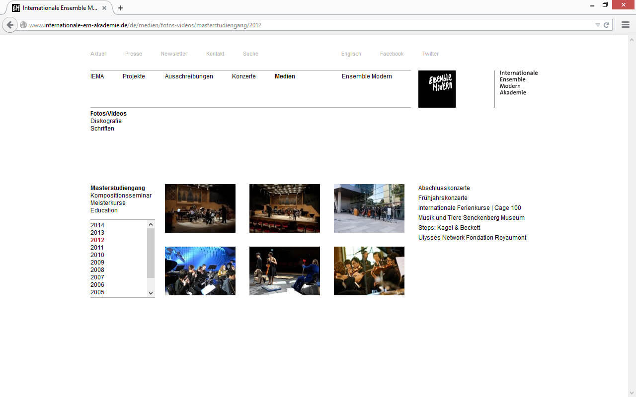Click the reload page icon
The width and height of the screenshot is (636, 397).
click(606, 25)
